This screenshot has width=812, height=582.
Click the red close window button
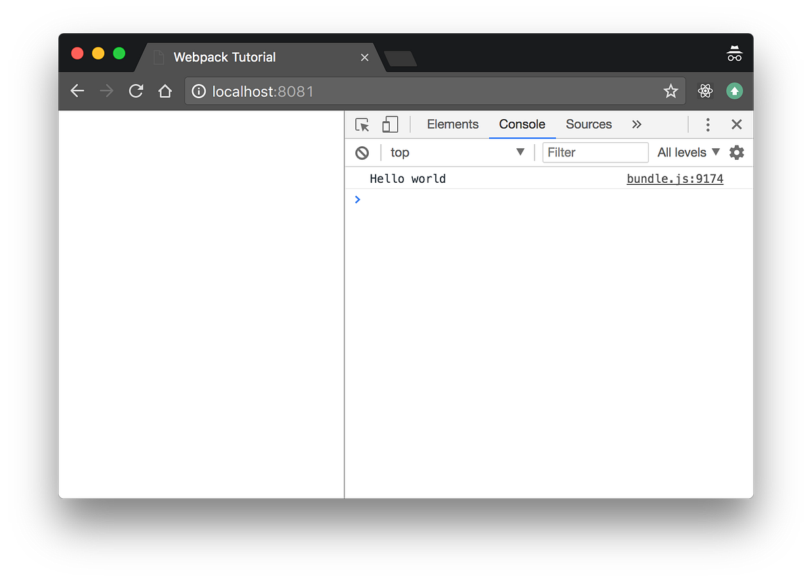click(77, 53)
